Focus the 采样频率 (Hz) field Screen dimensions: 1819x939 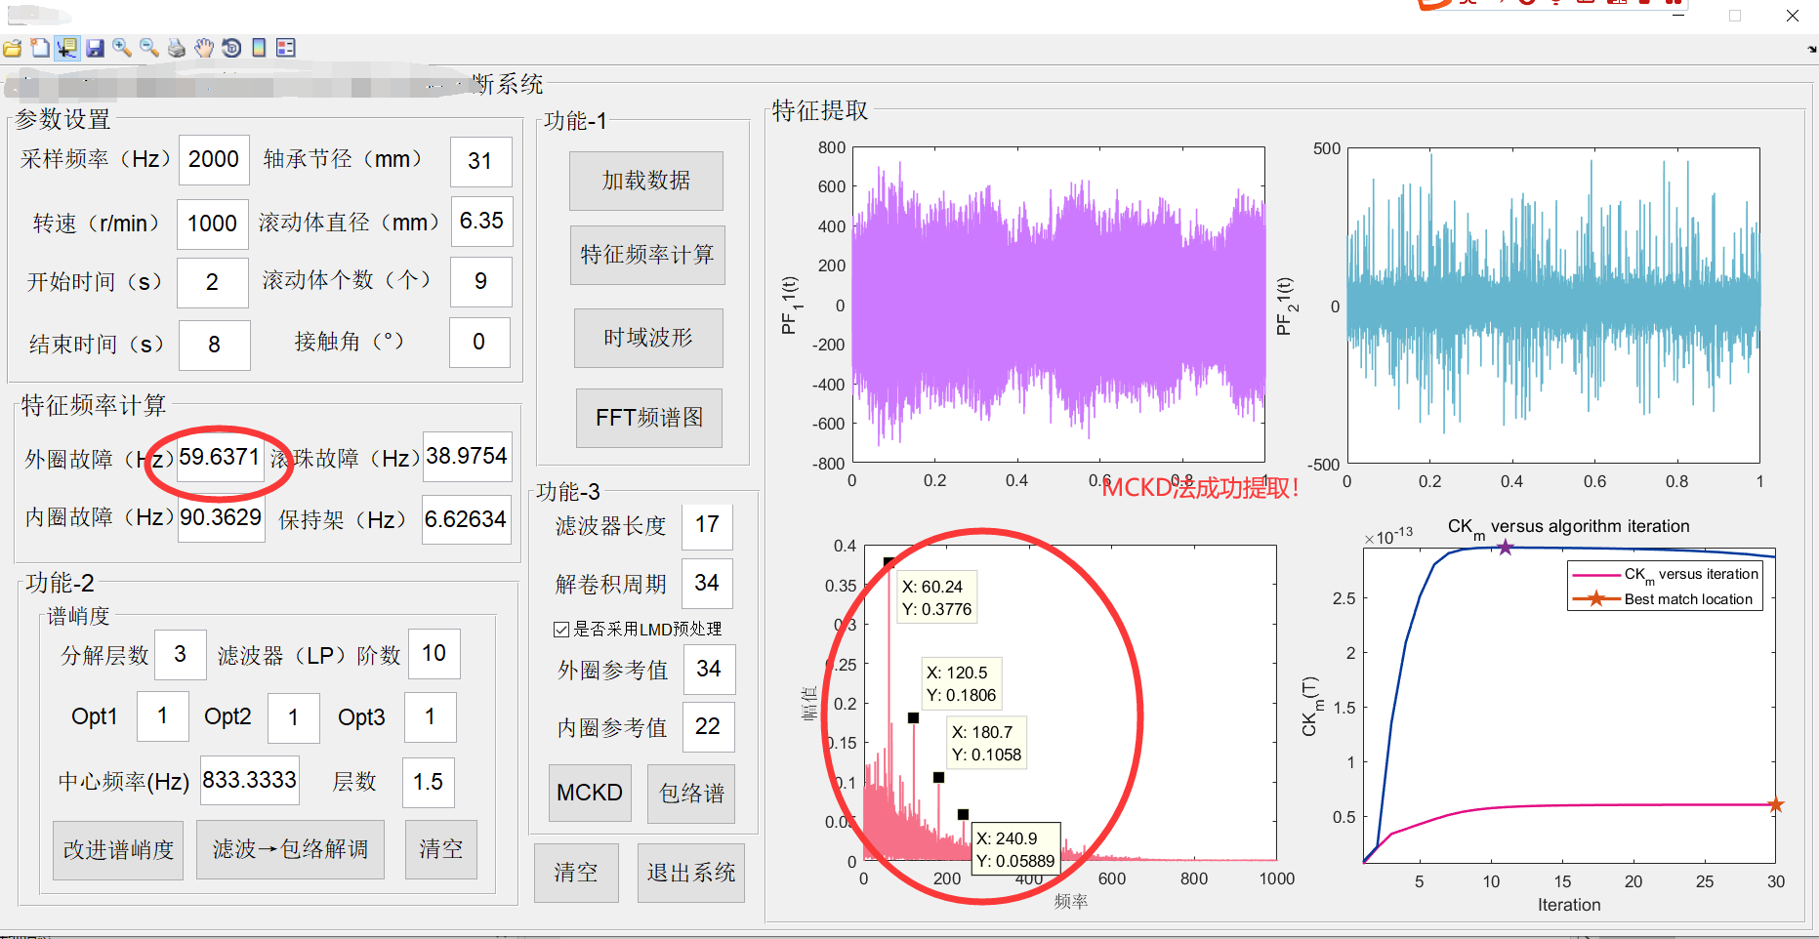tap(214, 160)
